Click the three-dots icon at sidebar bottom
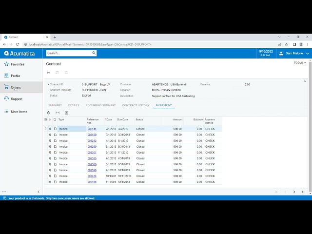312x234 pixels. 4,192
